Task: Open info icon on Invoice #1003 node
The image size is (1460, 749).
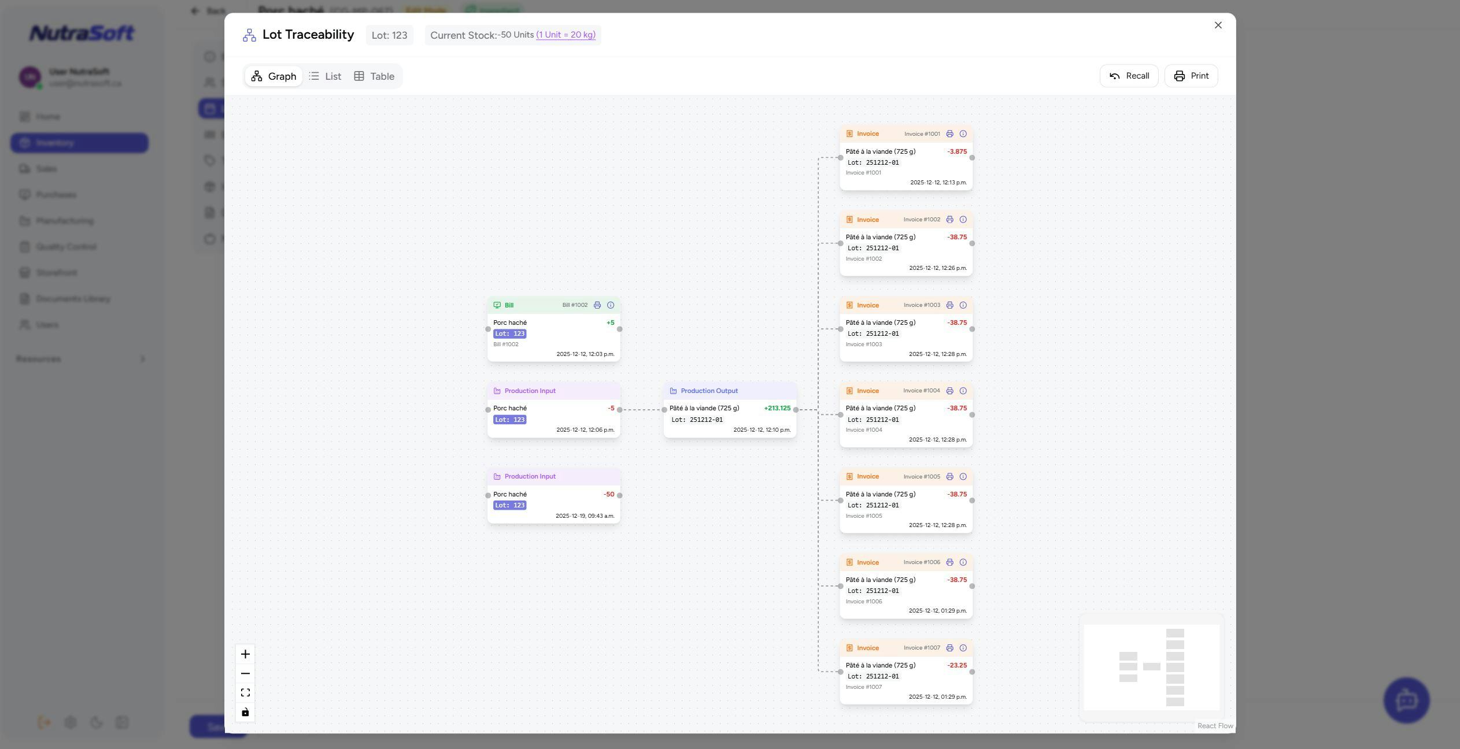Action: tap(963, 305)
